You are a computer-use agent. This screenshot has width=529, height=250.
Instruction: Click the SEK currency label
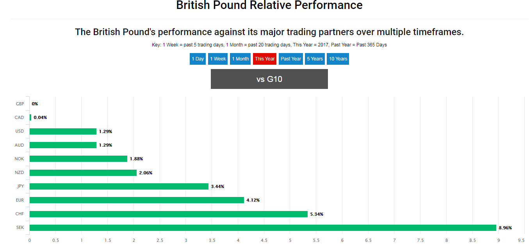pyautogui.click(x=20, y=228)
